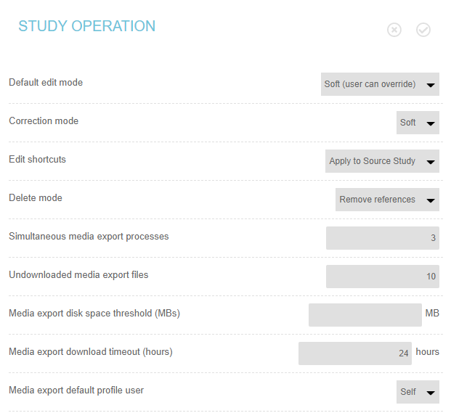Image resolution: width=451 pixels, height=413 pixels.
Task: Click the "Media export download timeout (hours)" label
Action: [91, 352]
